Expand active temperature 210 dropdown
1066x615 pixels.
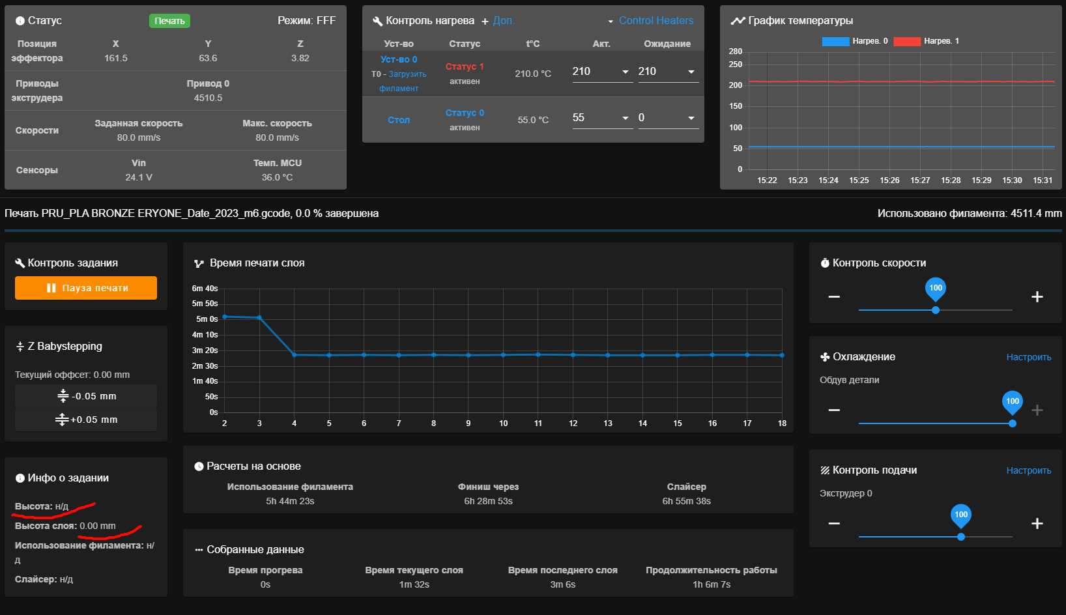(x=626, y=72)
